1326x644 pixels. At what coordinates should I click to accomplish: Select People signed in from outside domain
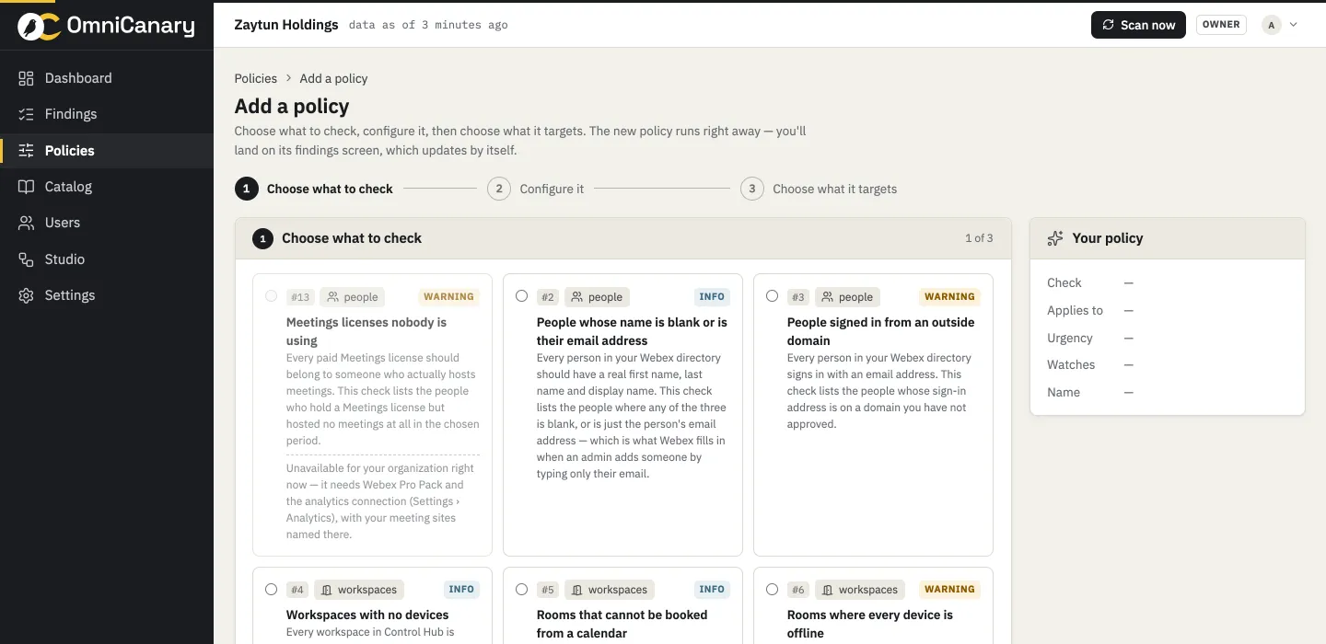click(772, 296)
